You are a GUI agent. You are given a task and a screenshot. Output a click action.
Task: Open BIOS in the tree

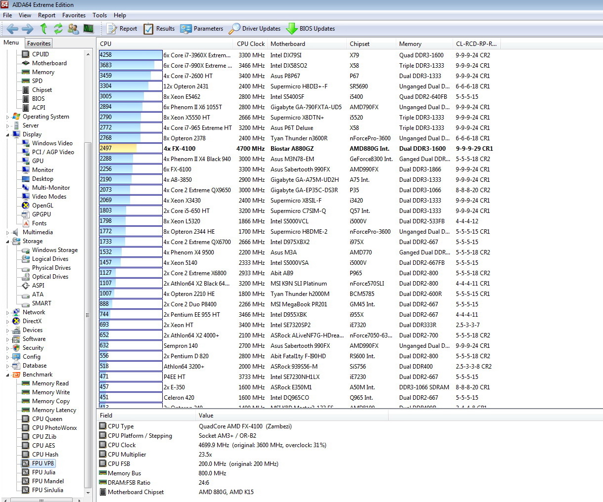(x=38, y=99)
